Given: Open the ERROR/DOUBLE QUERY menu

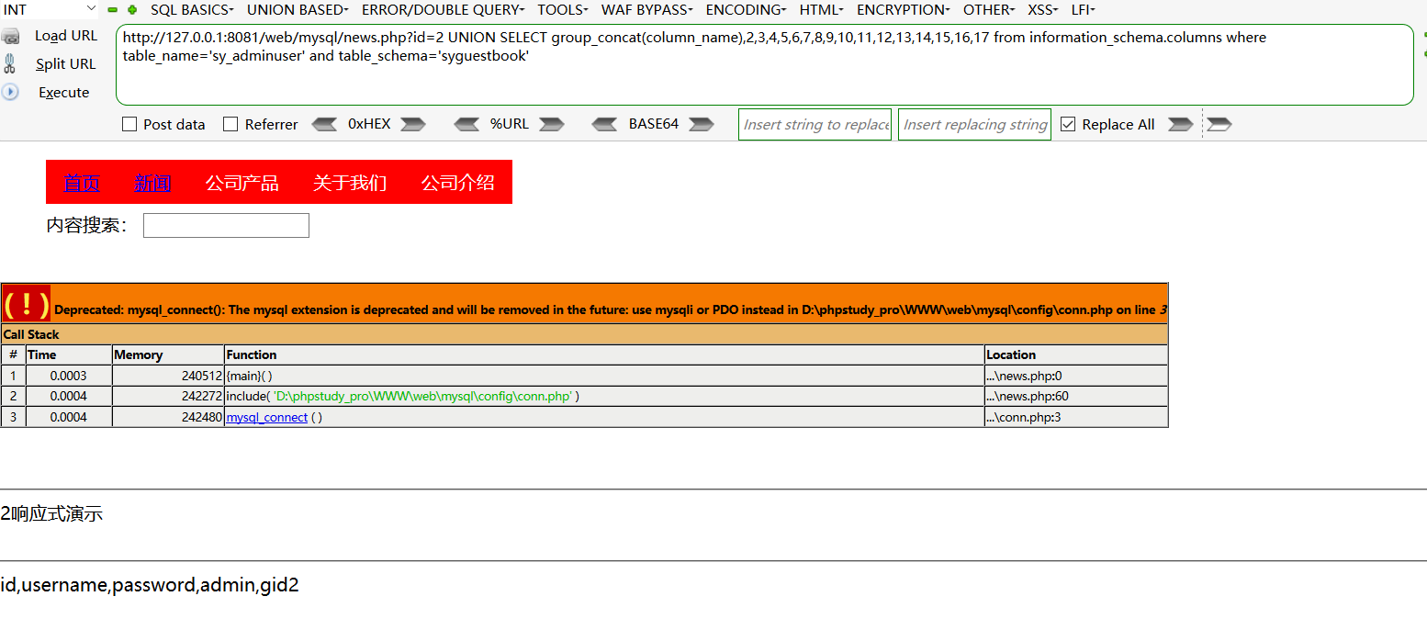Looking at the screenshot, I should [443, 10].
